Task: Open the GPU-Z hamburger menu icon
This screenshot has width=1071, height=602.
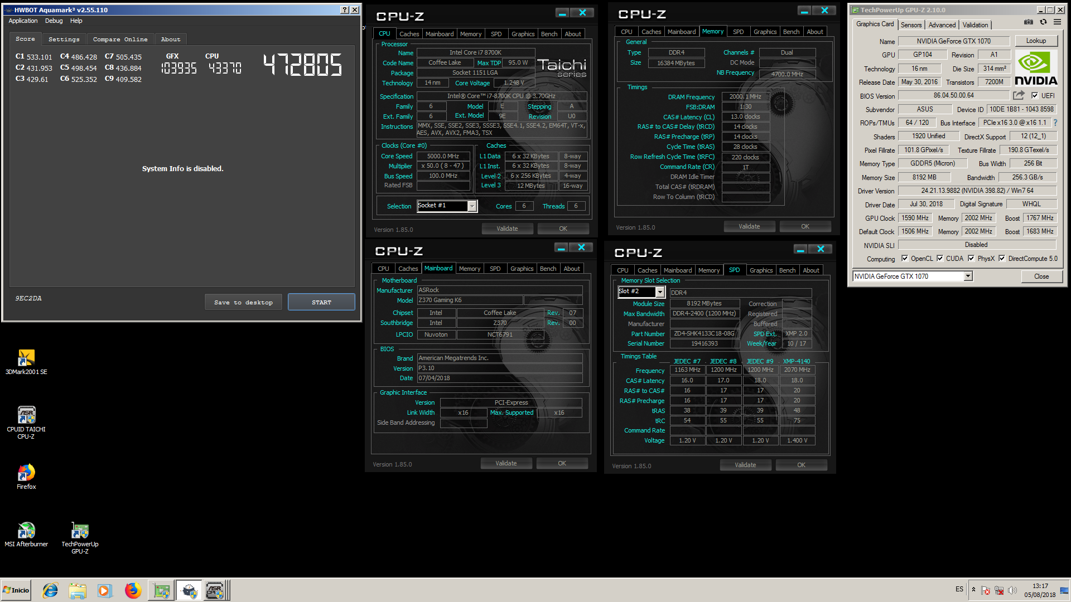Action: 1057,22
